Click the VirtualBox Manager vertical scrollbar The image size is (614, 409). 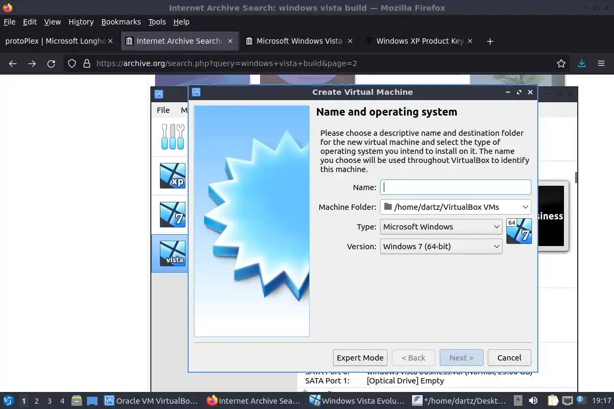(x=576, y=177)
